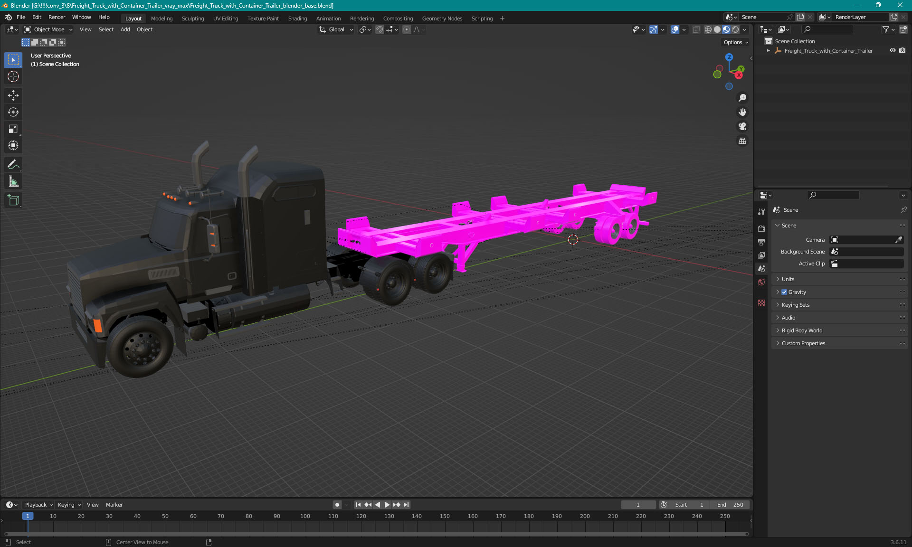This screenshot has height=547, width=912.
Task: Switch to orthographic grid view icon
Action: (742, 141)
